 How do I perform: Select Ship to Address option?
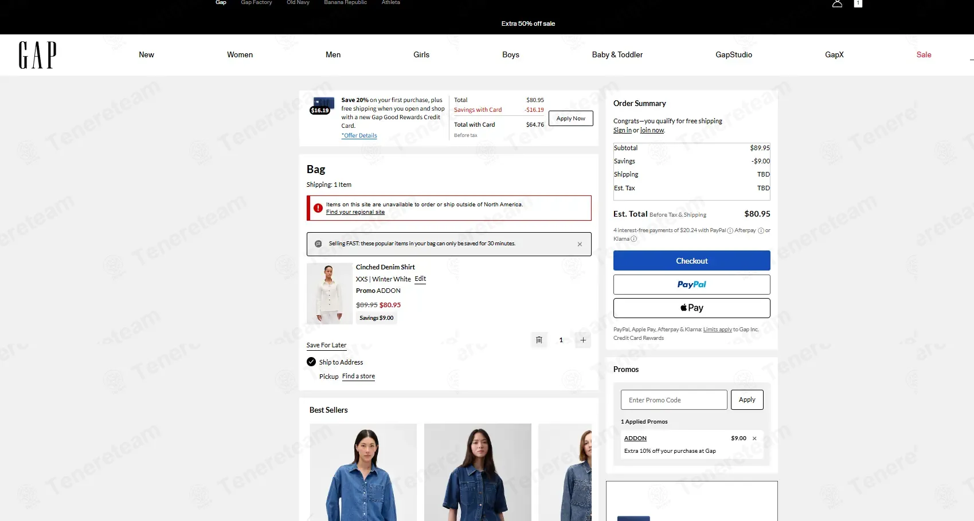(x=311, y=362)
